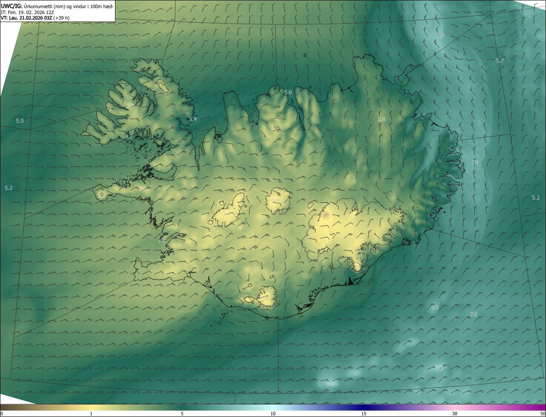
Task: Click the 7.9 value label on the map
Action: pos(441,35)
